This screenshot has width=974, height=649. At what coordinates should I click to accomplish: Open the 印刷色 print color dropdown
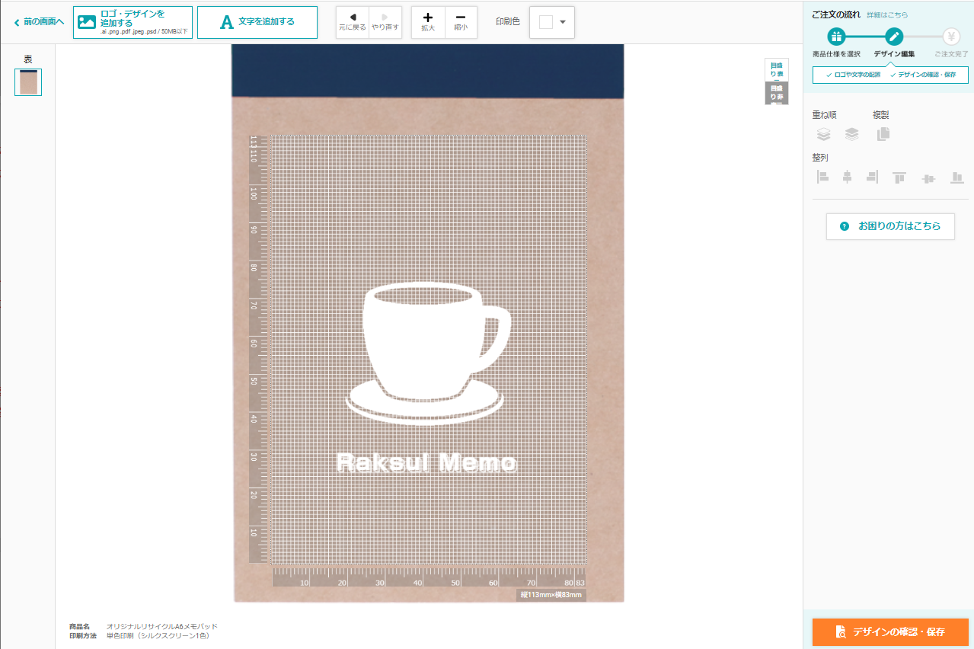tap(552, 22)
